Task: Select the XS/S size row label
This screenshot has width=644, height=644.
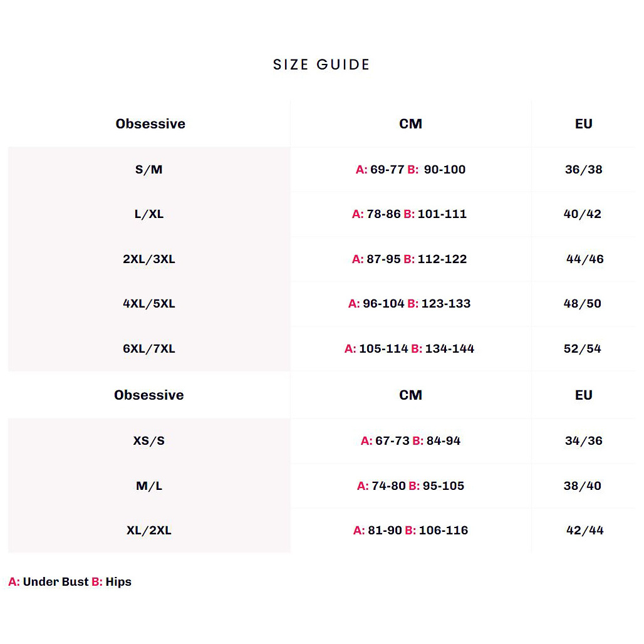Action: [x=149, y=440]
